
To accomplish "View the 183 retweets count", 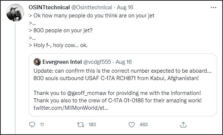I will pyautogui.click(x=92, y=125).
